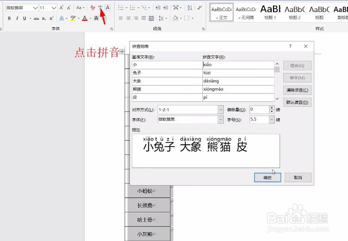Justify the paragraph text

point(144,18)
